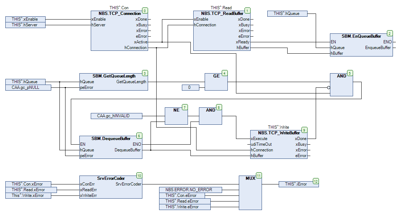Click execution order badge 0 on TCP_Connection
This screenshot has height=215, width=399.
145,11
